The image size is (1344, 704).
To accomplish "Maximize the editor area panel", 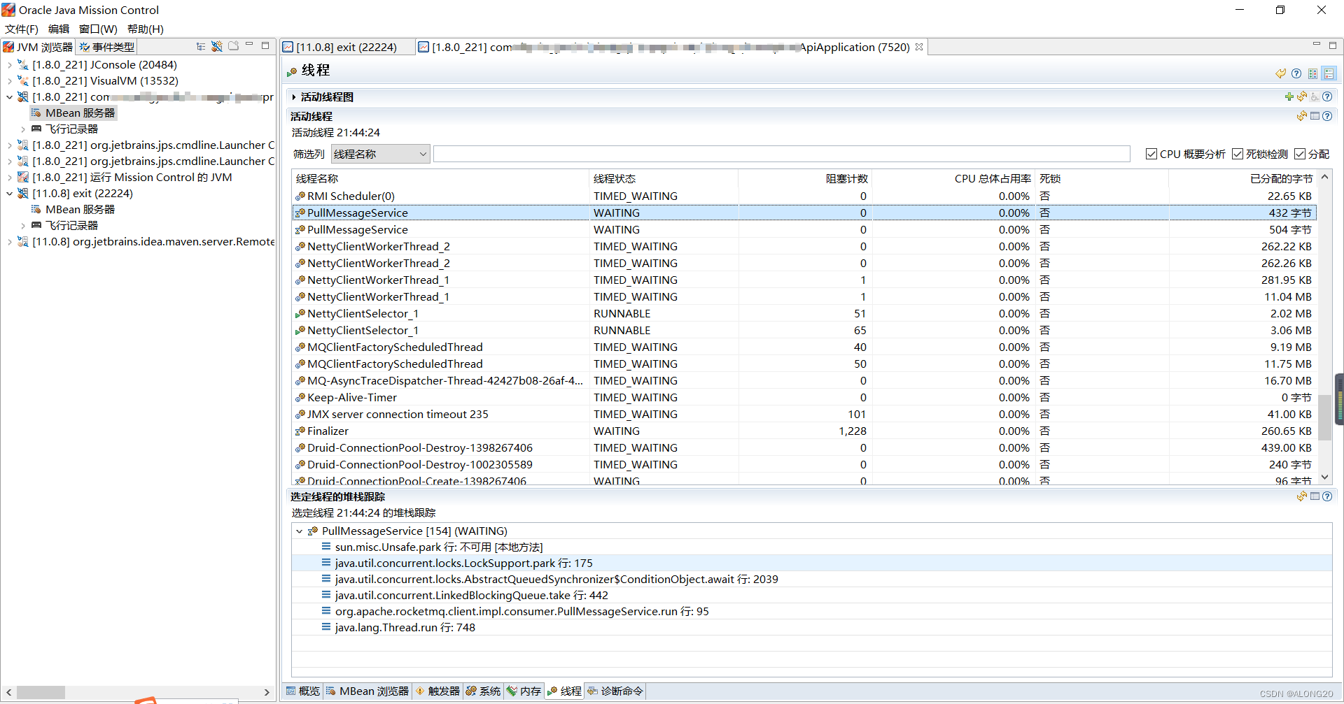I will click(1333, 45).
